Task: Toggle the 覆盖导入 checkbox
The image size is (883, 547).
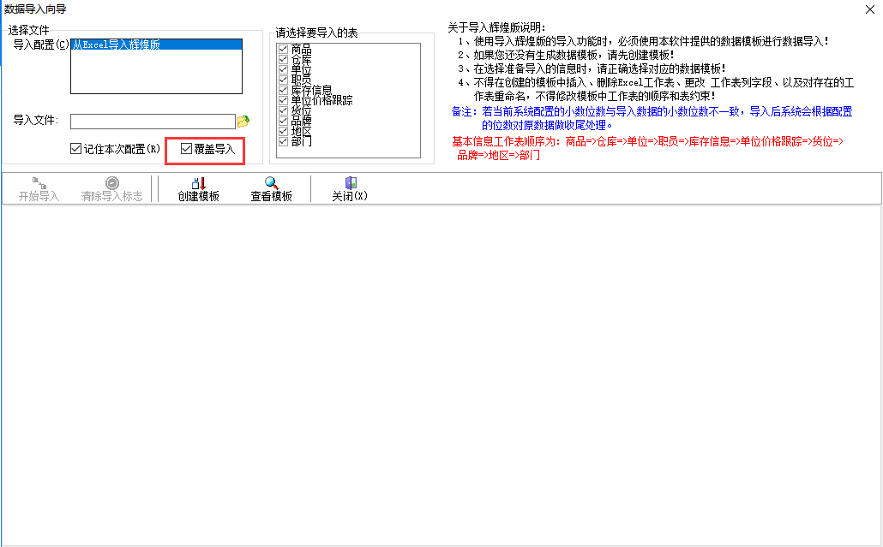Action: 186,149
